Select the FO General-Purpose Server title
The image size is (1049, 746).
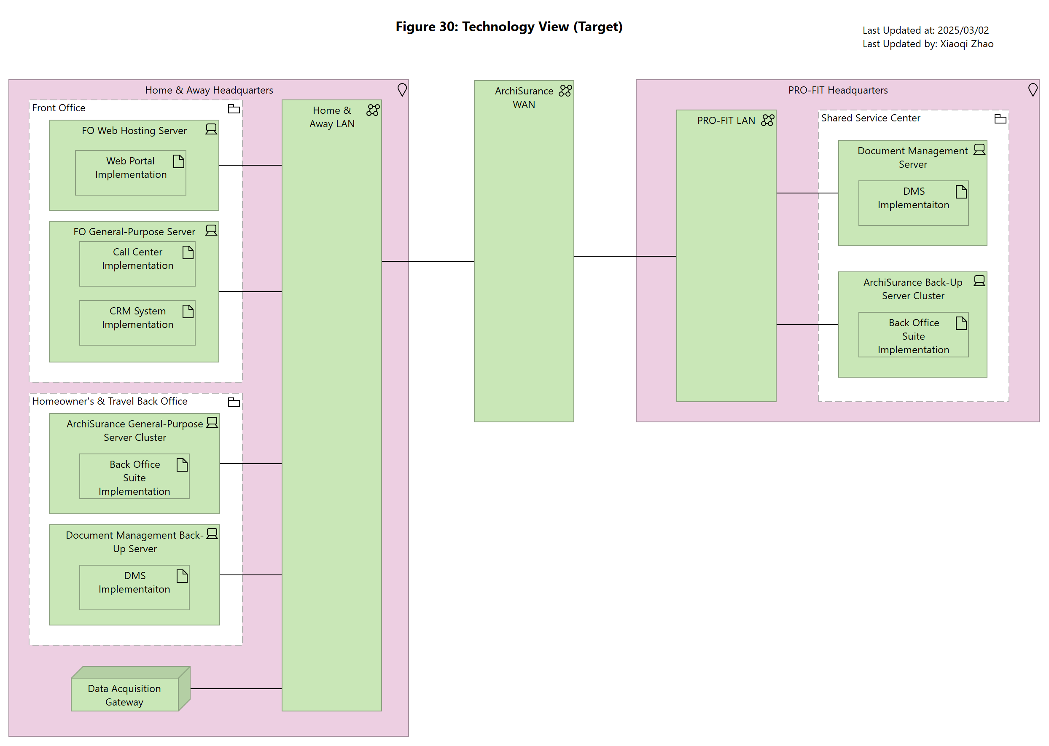134,231
